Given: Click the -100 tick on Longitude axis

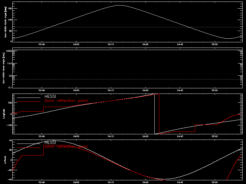Looking at the screenshot, I should tap(9, 125).
